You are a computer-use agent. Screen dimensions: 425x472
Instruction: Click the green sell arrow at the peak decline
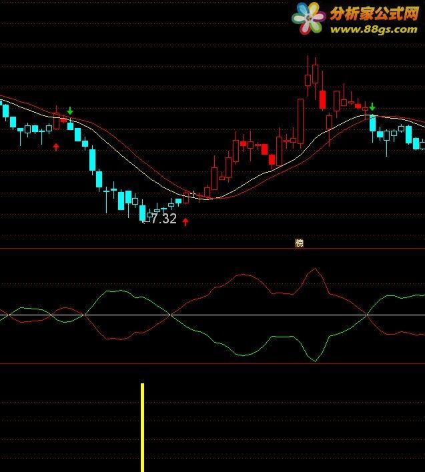pyautogui.click(x=372, y=106)
